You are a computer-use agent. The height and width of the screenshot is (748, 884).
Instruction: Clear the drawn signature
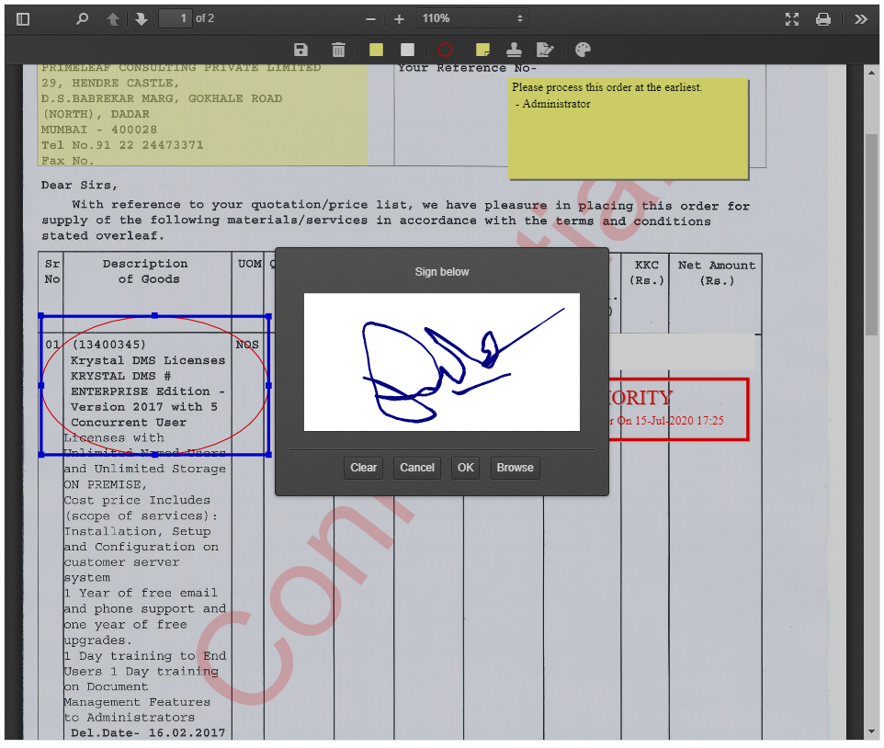(363, 468)
